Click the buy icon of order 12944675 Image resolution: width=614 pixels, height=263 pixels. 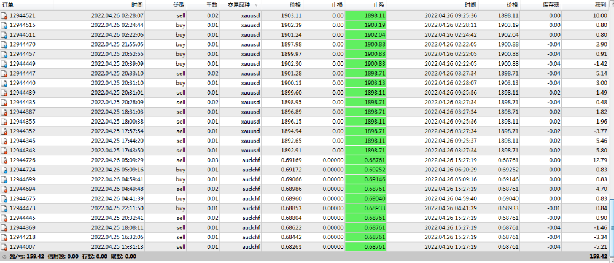tap(4, 198)
